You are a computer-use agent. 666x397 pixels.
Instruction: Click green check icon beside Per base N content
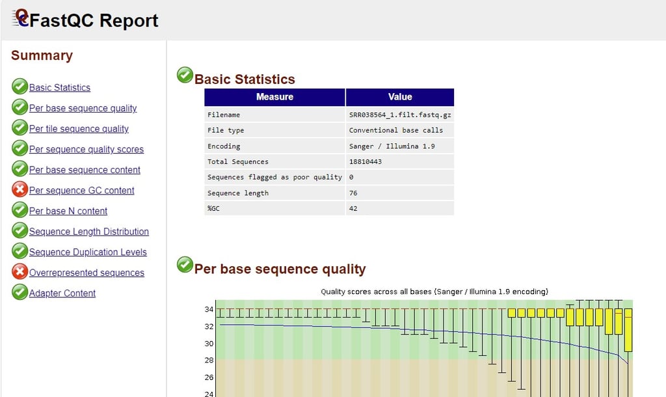click(20, 210)
